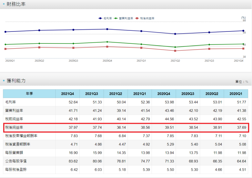Select the 2021Q4 column header
Image resolution: width=252 pixels, height=178 pixels.
68,94
